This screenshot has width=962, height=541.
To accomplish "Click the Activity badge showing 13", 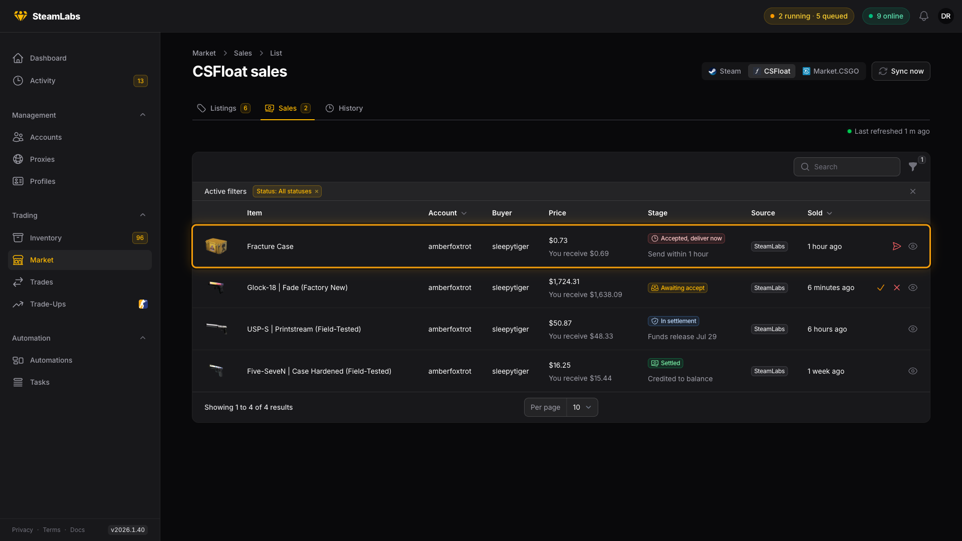I will (x=140, y=81).
